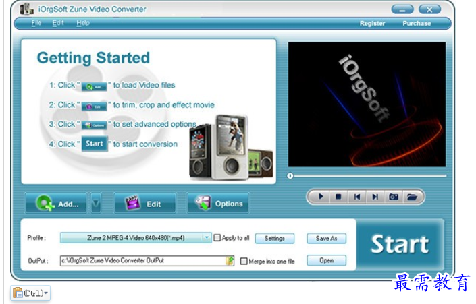476x304 pixels.
Task: Click the small Options icon in step 3
Action: click(95, 125)
